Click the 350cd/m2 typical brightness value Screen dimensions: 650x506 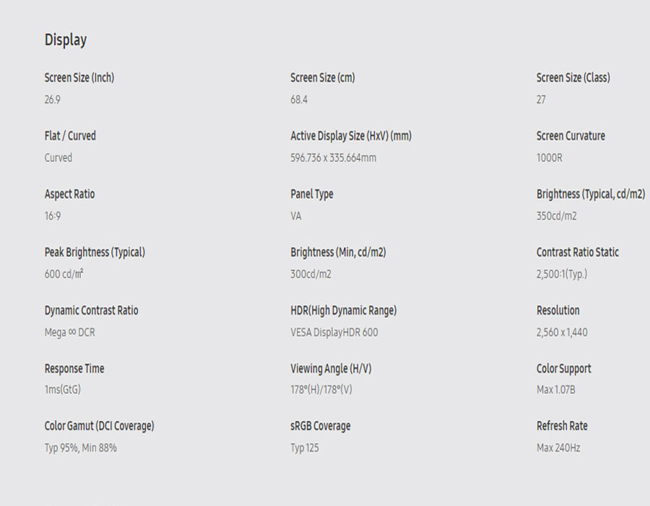tap(556, 216)
